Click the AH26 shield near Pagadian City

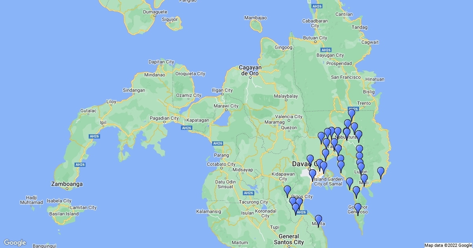tap(186, 128)
